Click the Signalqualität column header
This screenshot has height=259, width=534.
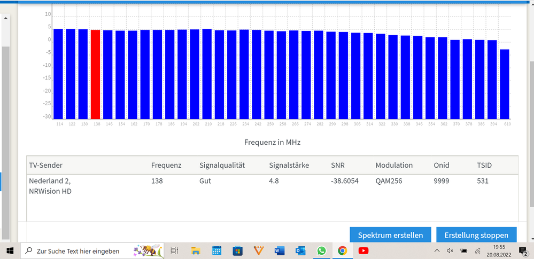pos(222,166)
